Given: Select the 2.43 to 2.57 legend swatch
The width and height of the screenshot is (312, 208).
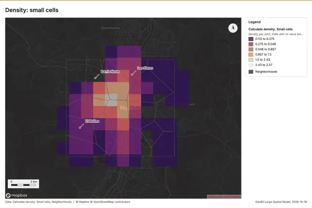Looking at the screenshot, I should (251, 65).
